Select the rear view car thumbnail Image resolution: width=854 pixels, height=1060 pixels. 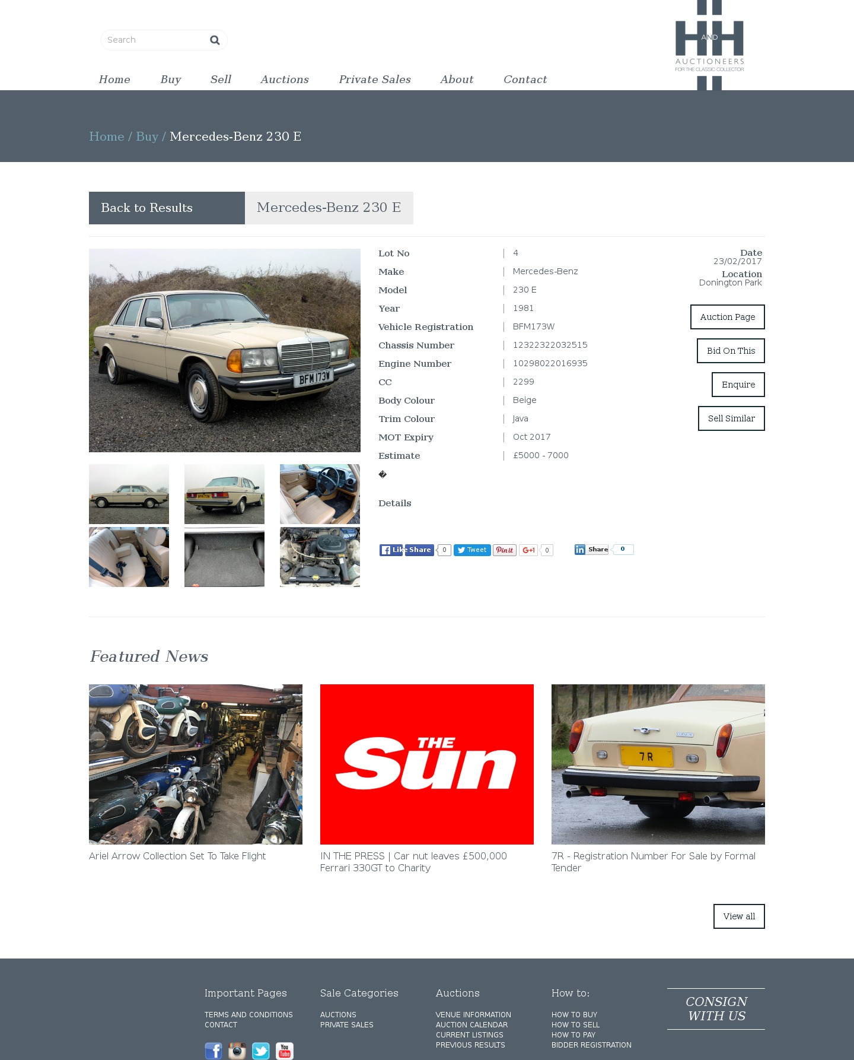[x=224, y=494]
